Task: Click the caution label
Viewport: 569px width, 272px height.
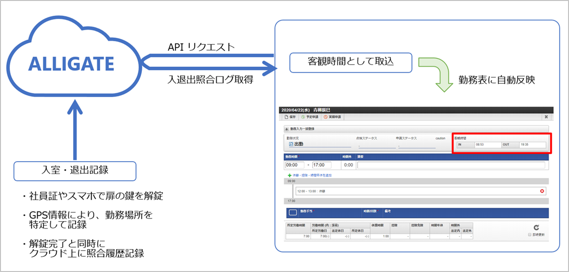Action: pos(440,138)
